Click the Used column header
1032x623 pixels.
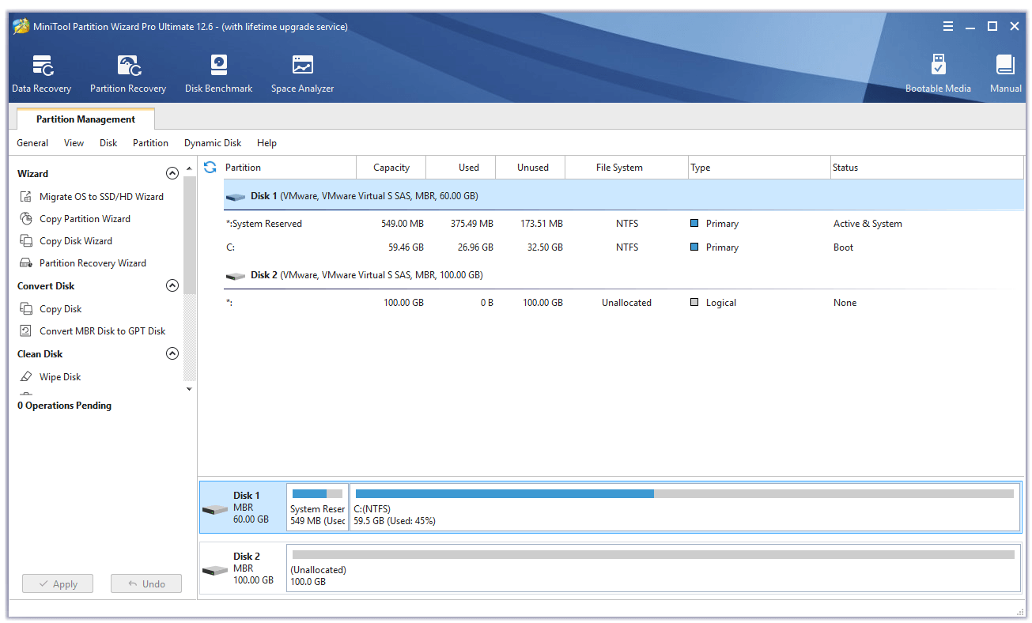point(461,168)
